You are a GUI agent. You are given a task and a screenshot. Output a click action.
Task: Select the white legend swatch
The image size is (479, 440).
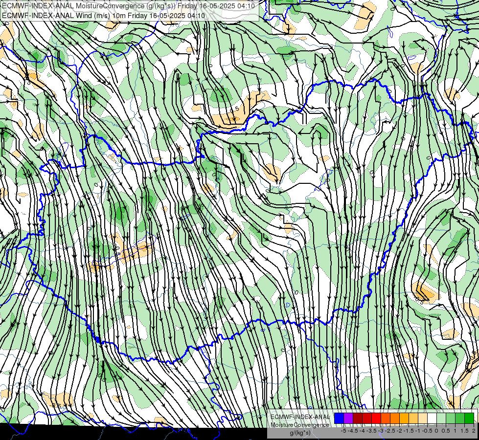click(x=432, y=418)
